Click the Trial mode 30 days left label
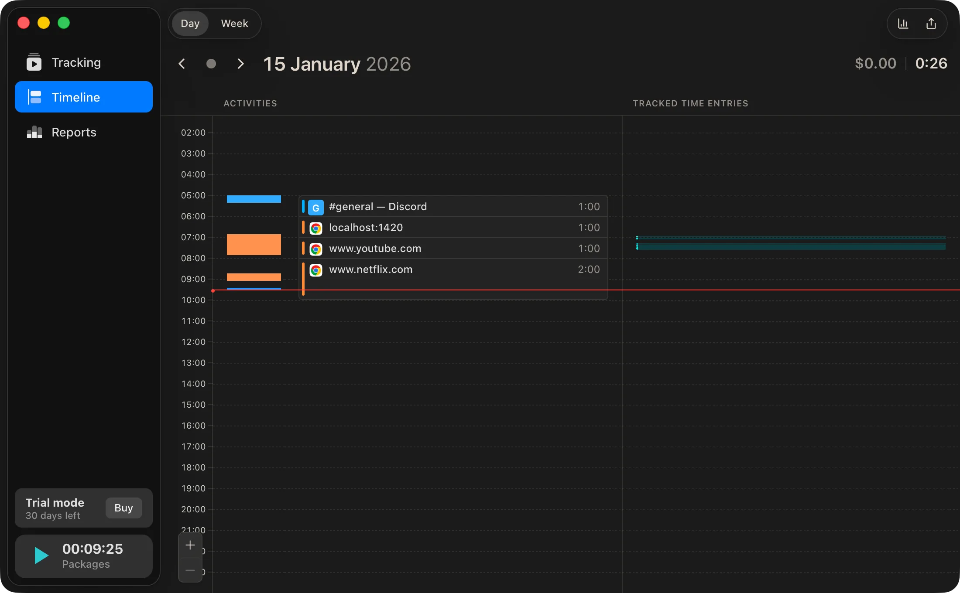 (x=55, y=508)
